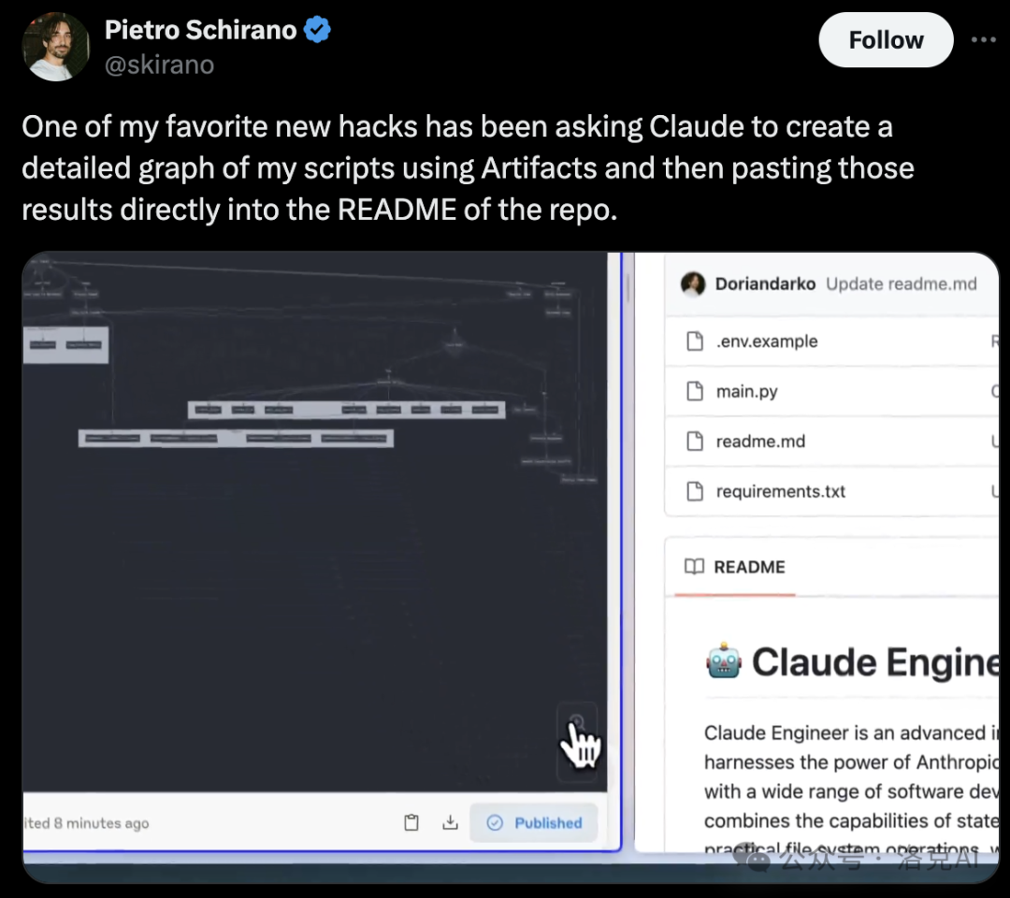The height and width of the screenshot is (898, 1010).
Task: Open the Doriandarko username link
Action: [x=765, y=283]
